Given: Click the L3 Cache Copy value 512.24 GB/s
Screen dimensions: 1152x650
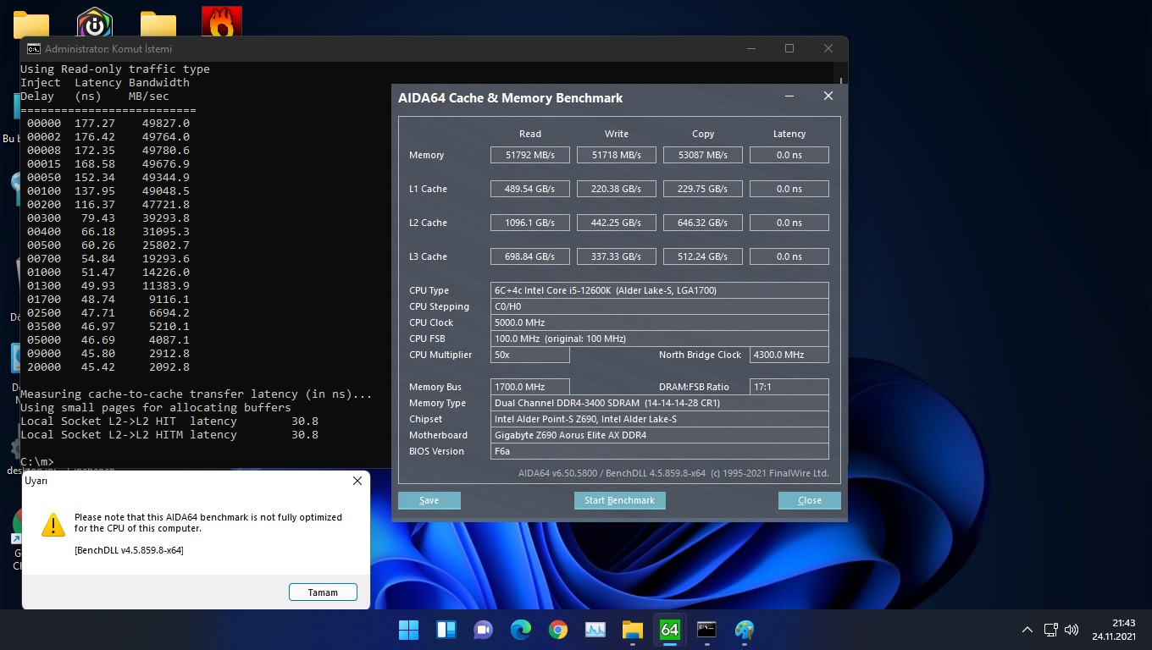Looking at the screenshot, I should coord(703,256).
